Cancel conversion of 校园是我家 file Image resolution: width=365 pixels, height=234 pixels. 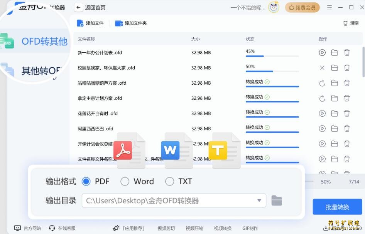point(322,68)
